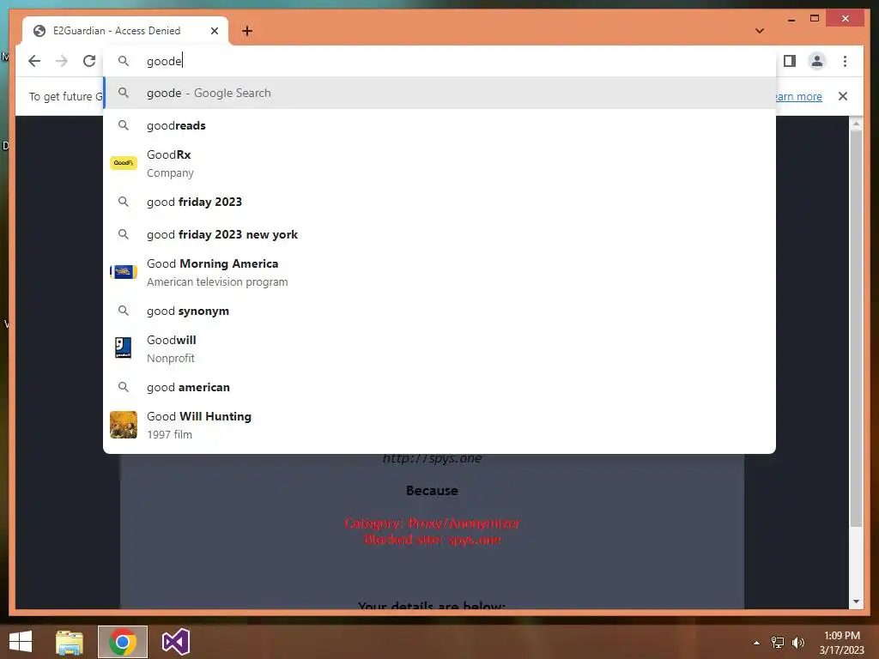Image resolution: width=879 pixels, height=659 pixels.
Task: Click the scrollbar down arrow
Action: click(856, 602)
